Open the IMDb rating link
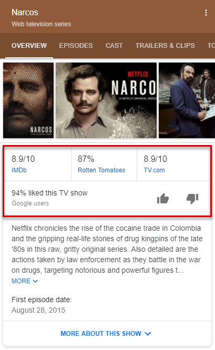215x350 pixels. tap(19, 170)
